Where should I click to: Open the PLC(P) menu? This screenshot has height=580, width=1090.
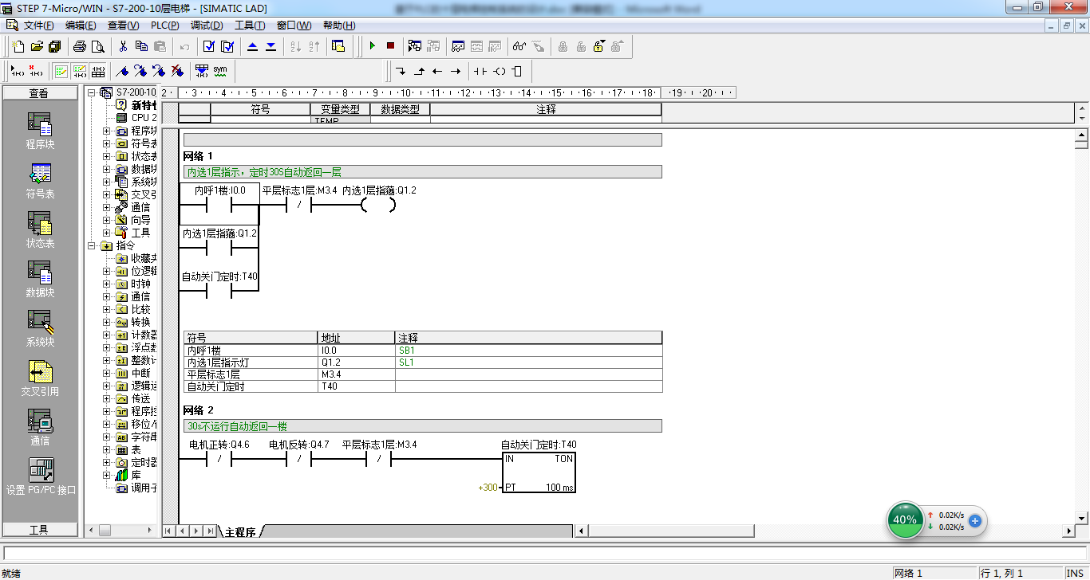165,25
